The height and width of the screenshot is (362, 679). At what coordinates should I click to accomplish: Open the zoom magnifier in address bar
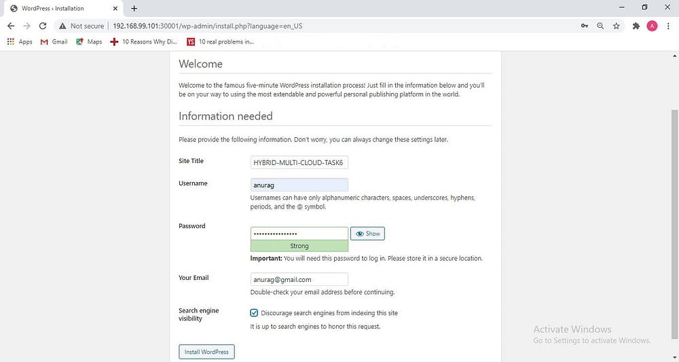point(600,26)
